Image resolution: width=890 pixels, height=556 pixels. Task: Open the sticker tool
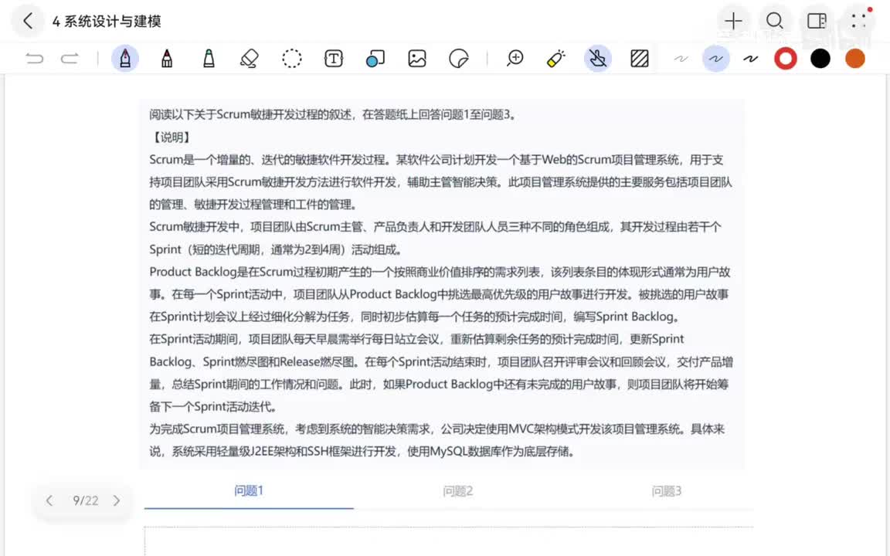459,58
